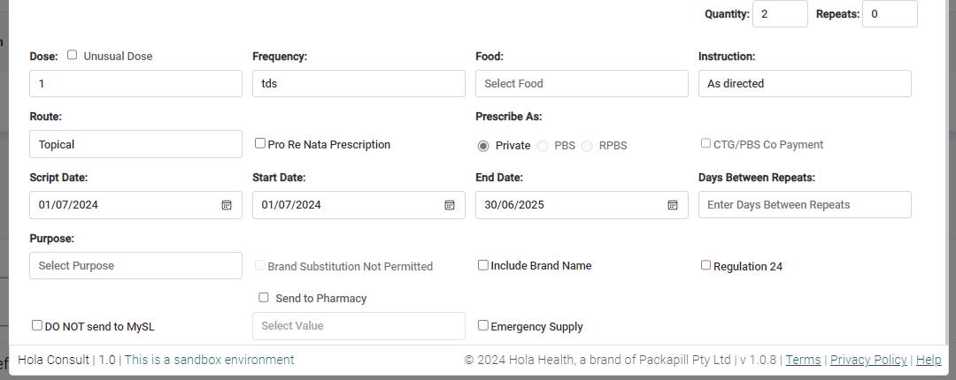Click the Help link in footer
Viewport: 956px width, 380px height.
pos(929,360)
